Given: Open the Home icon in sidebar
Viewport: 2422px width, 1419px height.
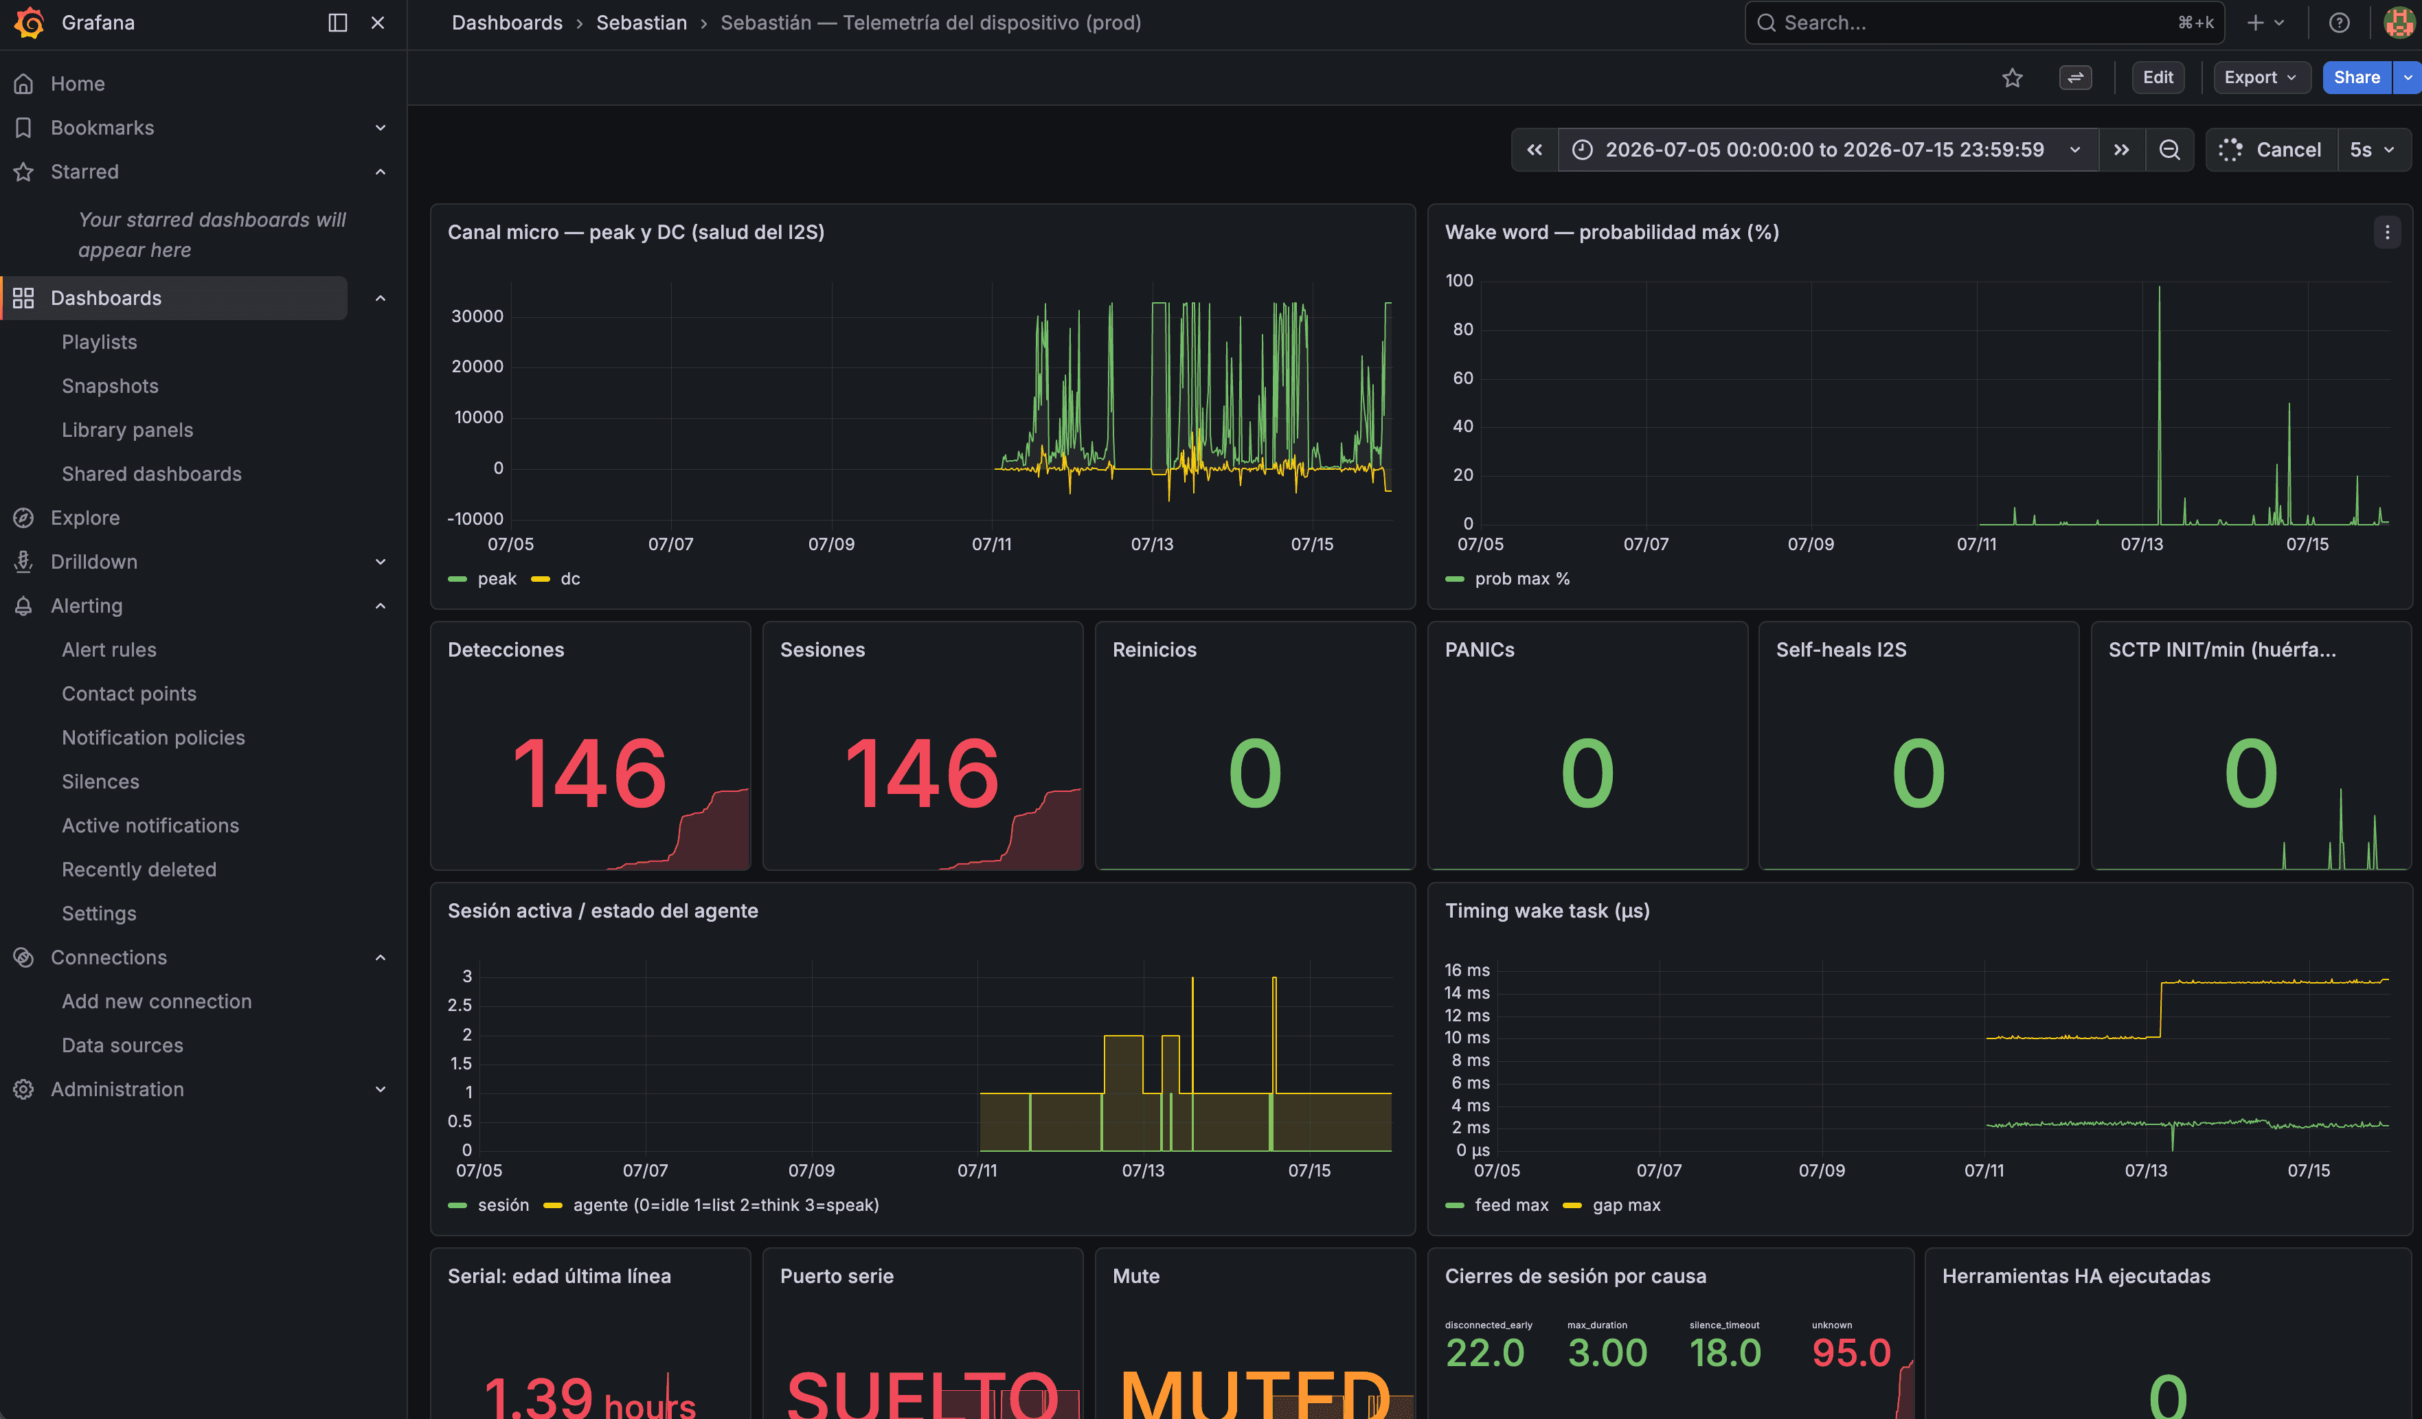Looking at the screenshot, I should 24,84.
